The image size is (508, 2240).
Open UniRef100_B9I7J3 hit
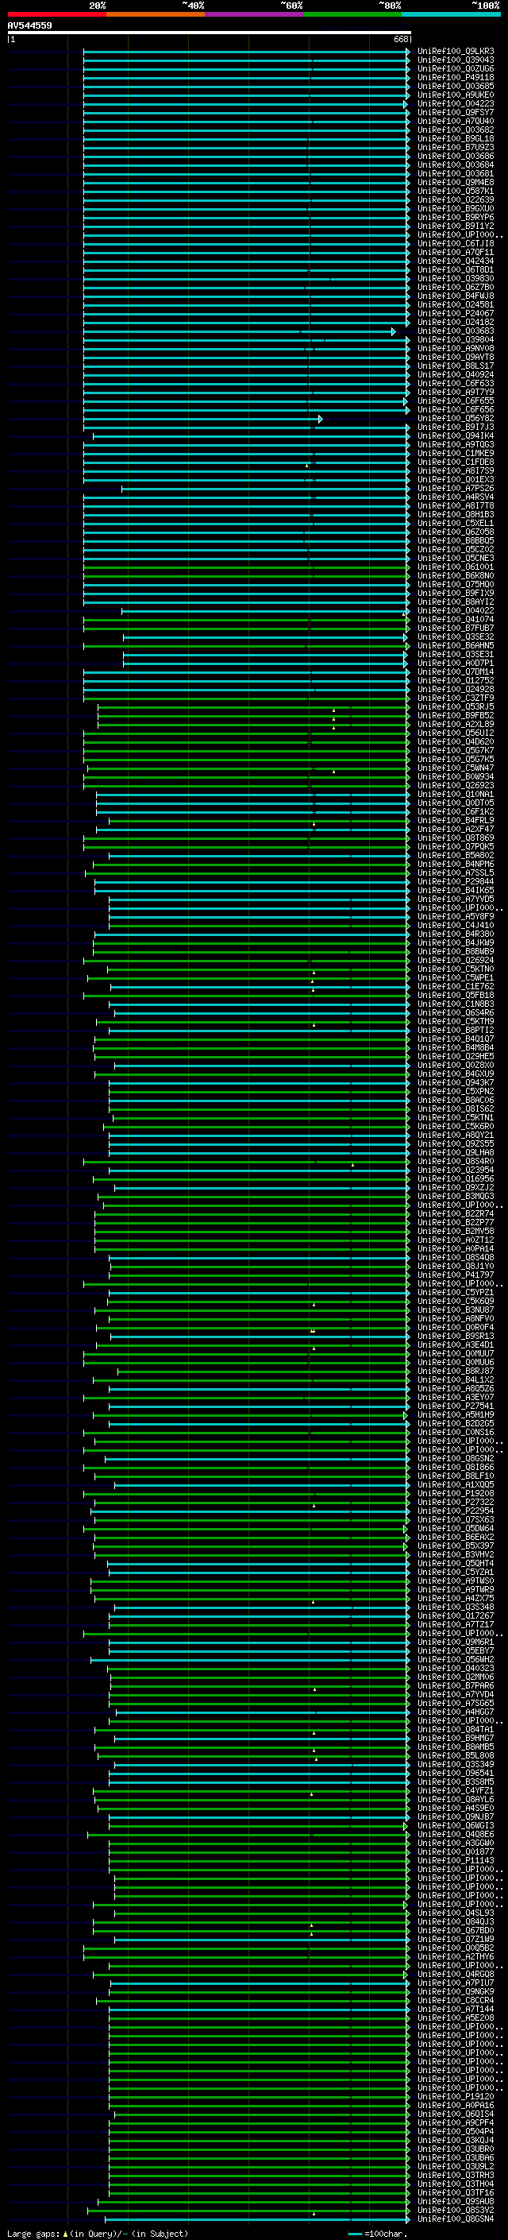click(x=456, y=427)
